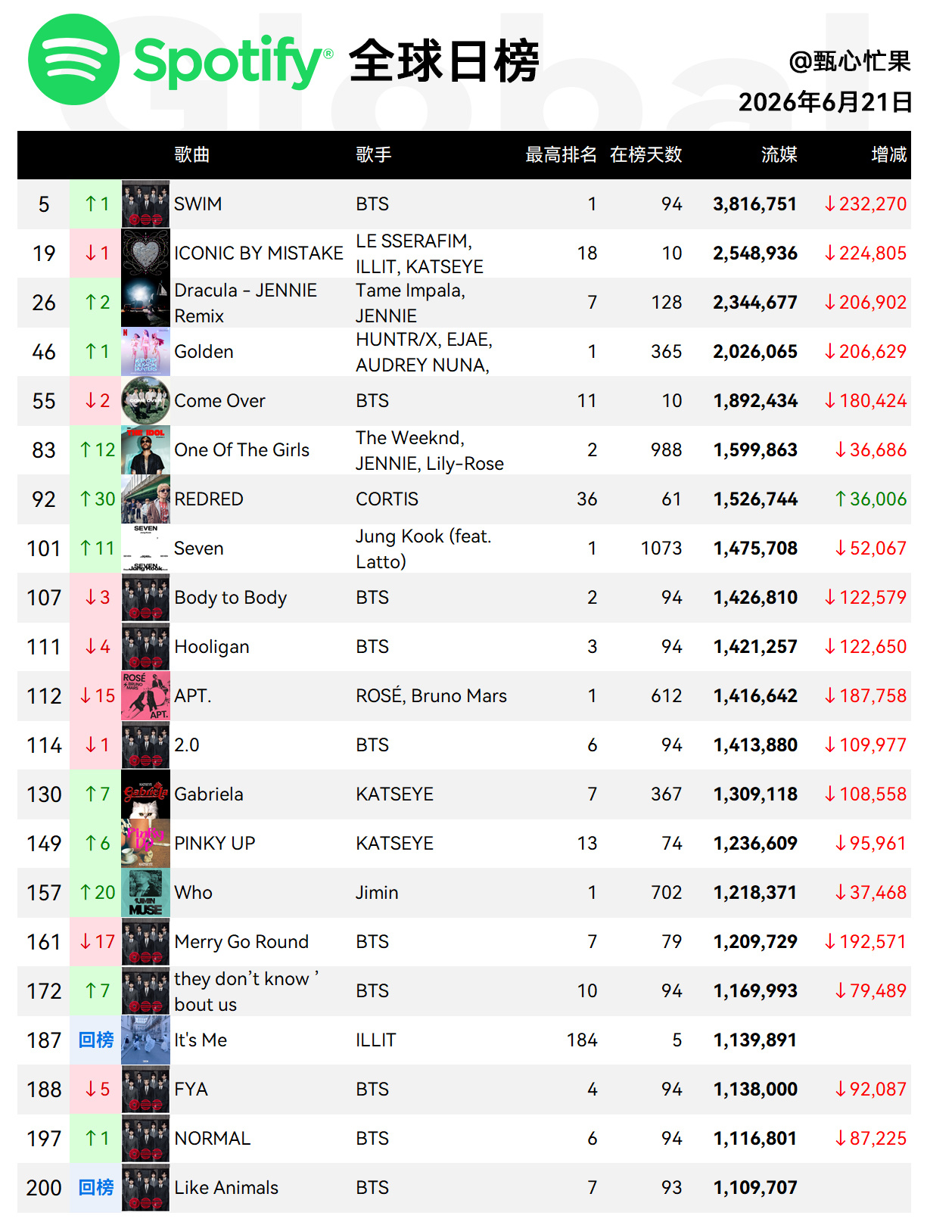
Task: Click the Golden album cover
Action: pos(145,352)
